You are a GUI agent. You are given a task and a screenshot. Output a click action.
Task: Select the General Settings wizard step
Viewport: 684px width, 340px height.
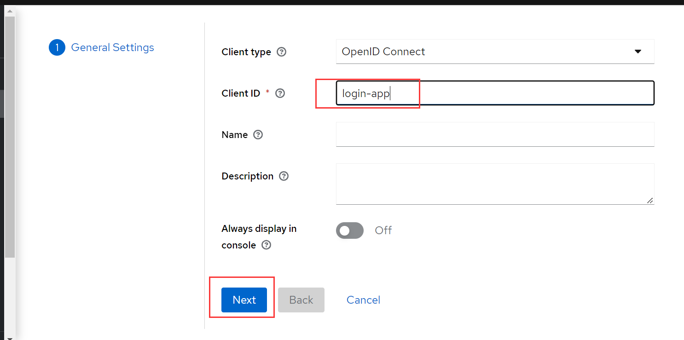(112, 47)
